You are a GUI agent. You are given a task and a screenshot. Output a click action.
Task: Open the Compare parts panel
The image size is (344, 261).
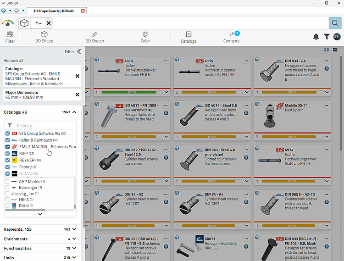[x=232, y=37]
